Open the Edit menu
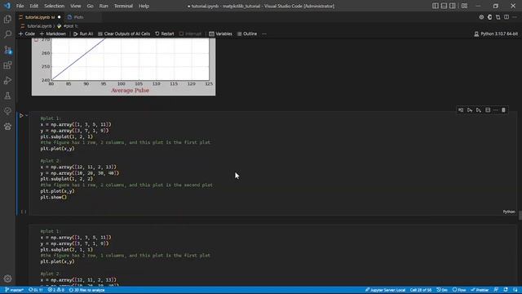 (34, 6)
